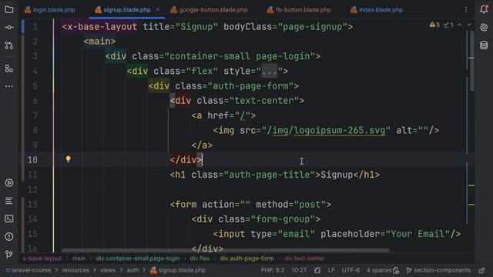Open recent tabs options menu
Screen dimensions: 493x277
(x=466, y=10)
